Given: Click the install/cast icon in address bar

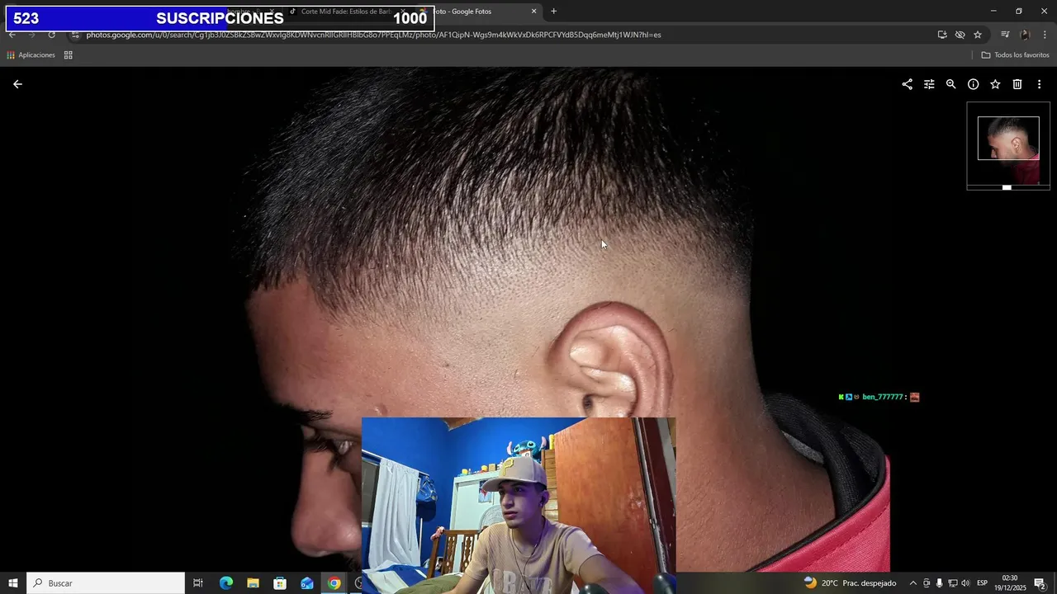Looking at the screenshot, I should click(x=942, y=35).
